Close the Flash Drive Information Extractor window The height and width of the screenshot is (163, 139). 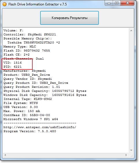(127, 3)
